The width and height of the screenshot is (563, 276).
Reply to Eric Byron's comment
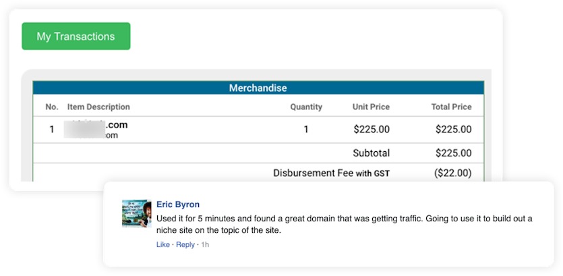[185, 244]
